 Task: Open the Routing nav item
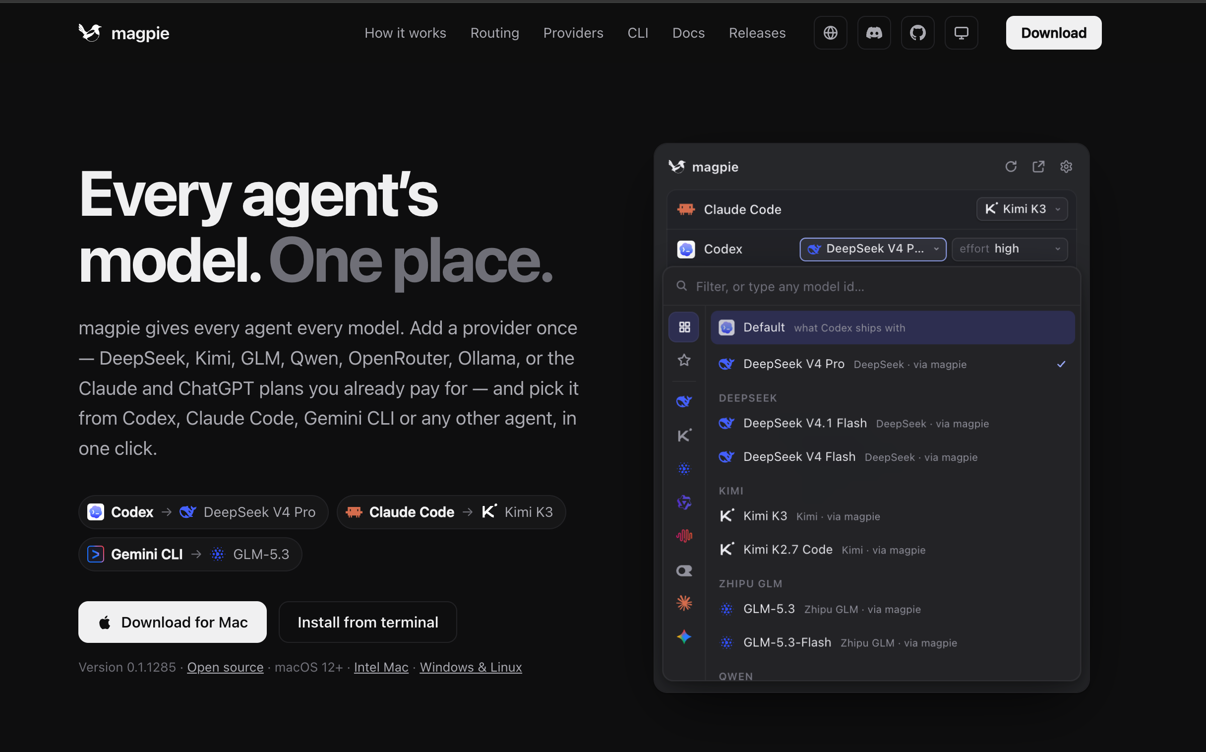coord(494,33)
